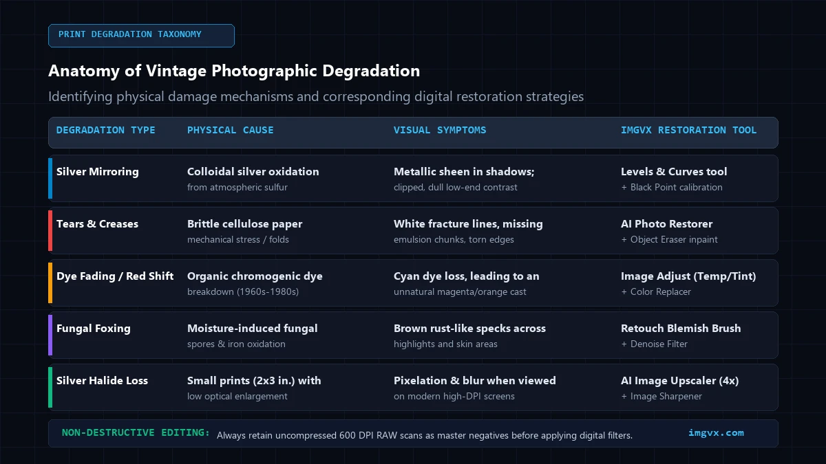This screenshot has width=826, height=464.
Task: Select the "Dye Fading / Red Shift" label
Action: coord(115,276)
